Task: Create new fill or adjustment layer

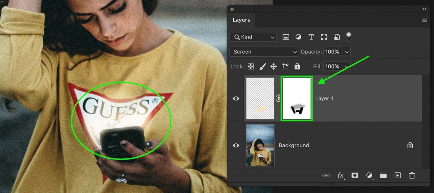Action: pos(369,175)
